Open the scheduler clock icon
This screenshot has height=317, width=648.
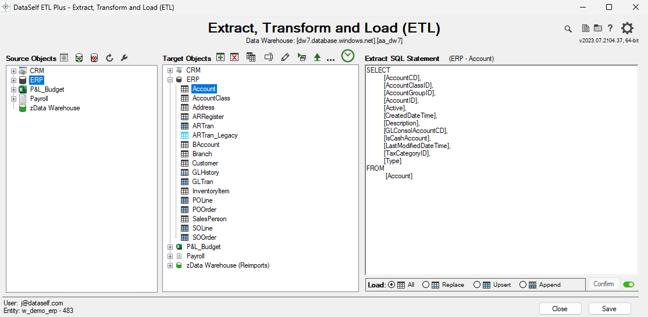(347, 56)
